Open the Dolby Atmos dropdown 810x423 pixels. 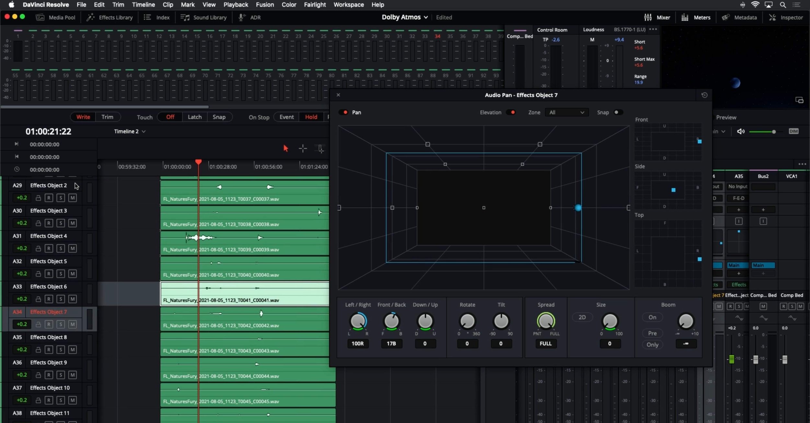click(x=404, y=17)
